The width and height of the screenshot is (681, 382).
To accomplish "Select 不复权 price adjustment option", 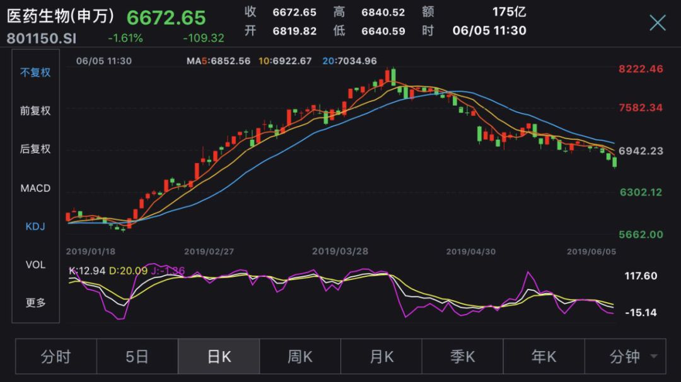I will pyautogui.click(x=35, y=72).
